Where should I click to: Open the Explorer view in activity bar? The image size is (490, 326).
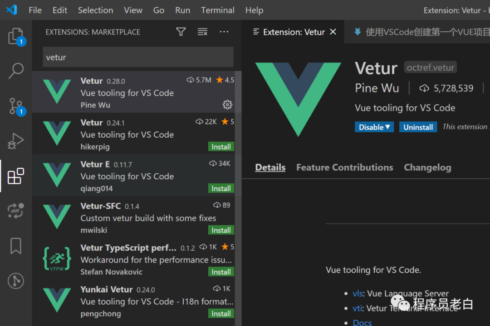click(16, 36)
